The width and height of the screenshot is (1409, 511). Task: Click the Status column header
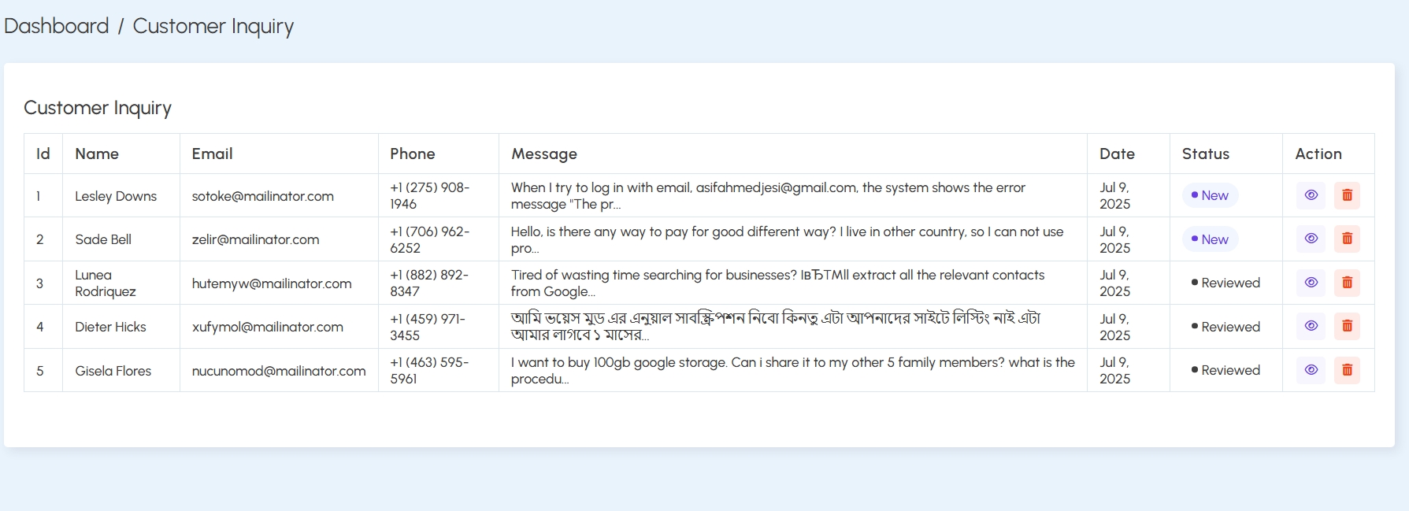coord(1206,154)
